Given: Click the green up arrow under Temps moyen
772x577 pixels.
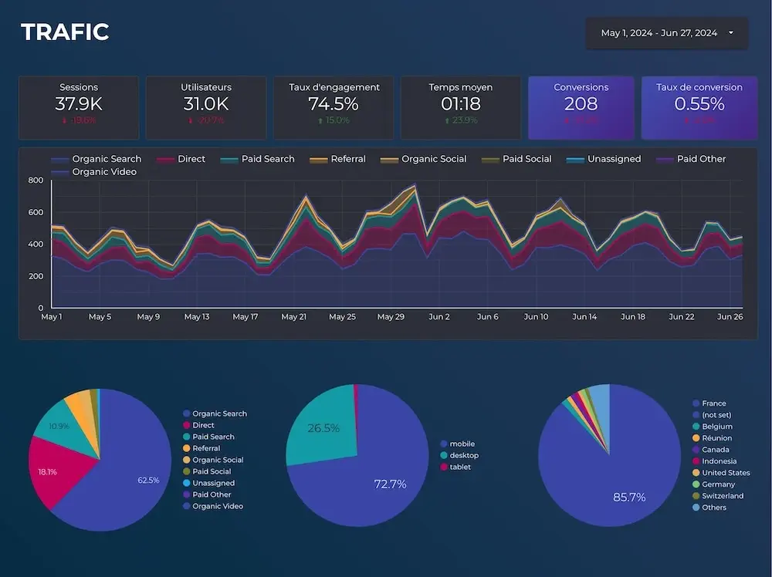Looking at the screenshot, I should point(447,120).
